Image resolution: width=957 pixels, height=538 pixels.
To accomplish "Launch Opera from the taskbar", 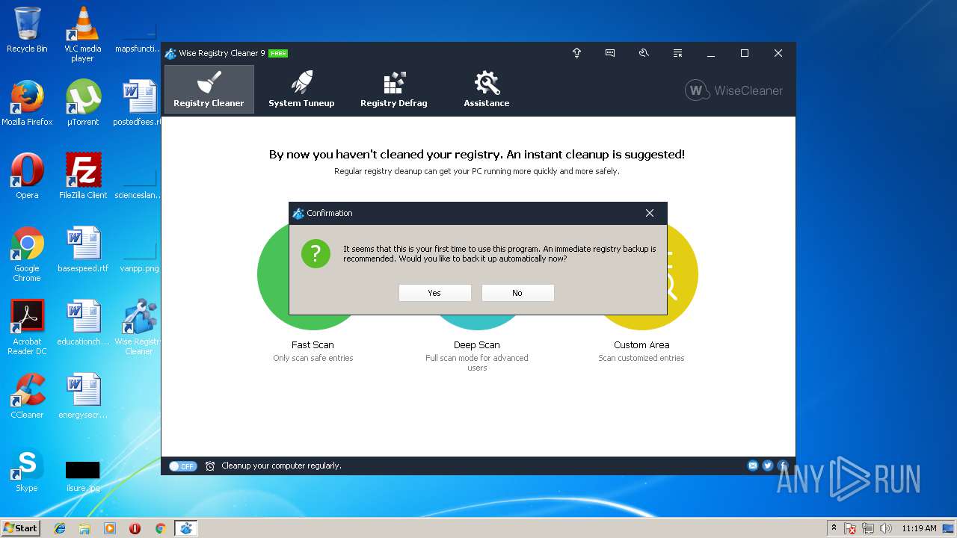I will (135, 528).
